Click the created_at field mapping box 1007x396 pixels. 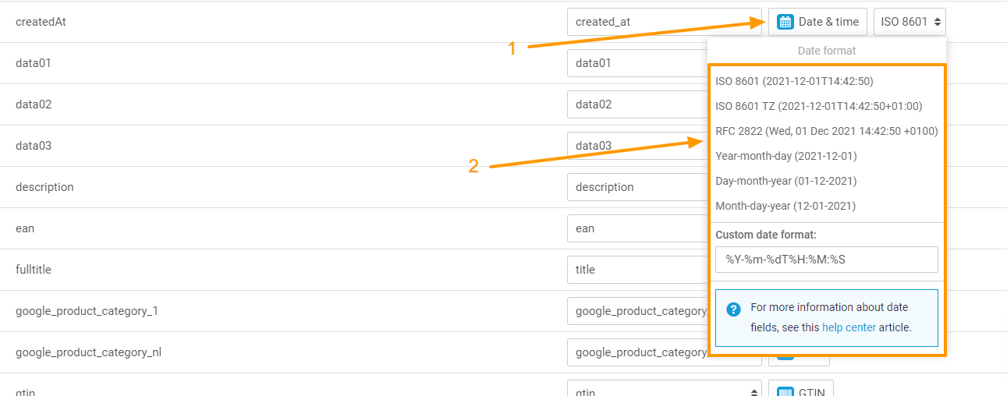click(x=664, y=22)
